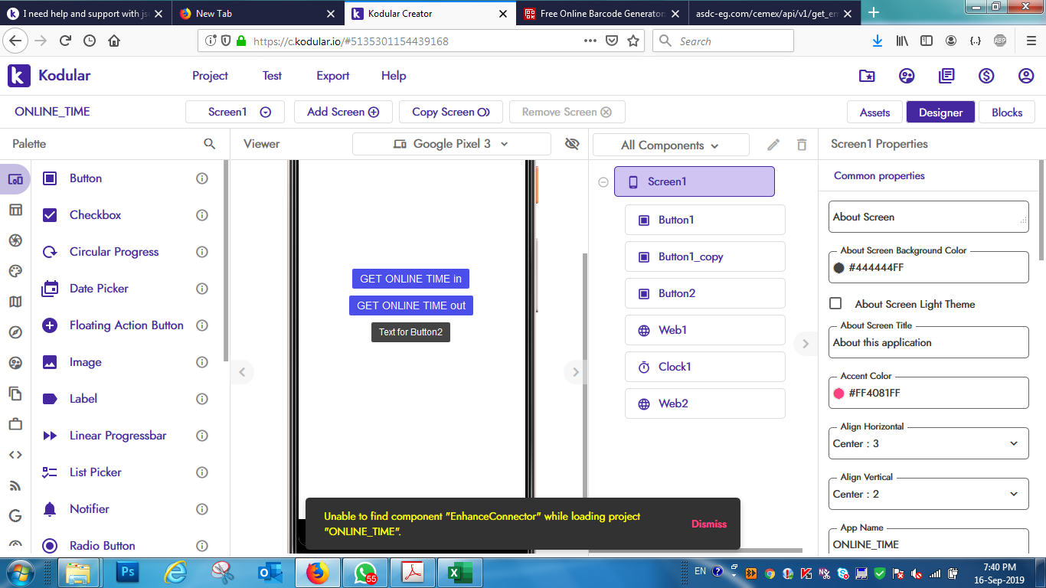
Task: Click the rename component pencil icon
Action: (773, 145)
